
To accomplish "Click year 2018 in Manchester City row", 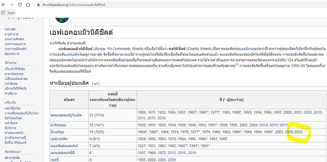I will pyautogui.click(x=182, y=153).
